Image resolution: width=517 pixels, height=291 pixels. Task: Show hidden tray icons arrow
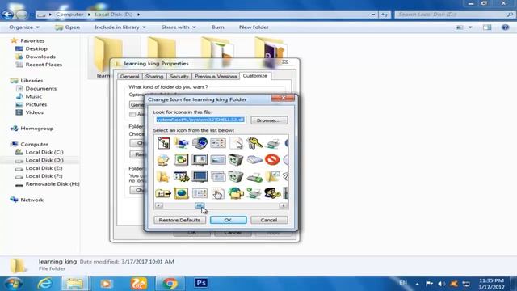pos(417,284)
